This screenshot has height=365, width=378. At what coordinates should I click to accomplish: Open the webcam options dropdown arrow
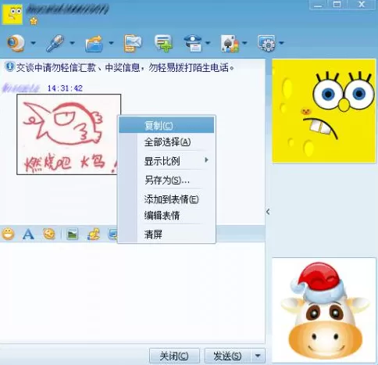[x=34, y=43]
